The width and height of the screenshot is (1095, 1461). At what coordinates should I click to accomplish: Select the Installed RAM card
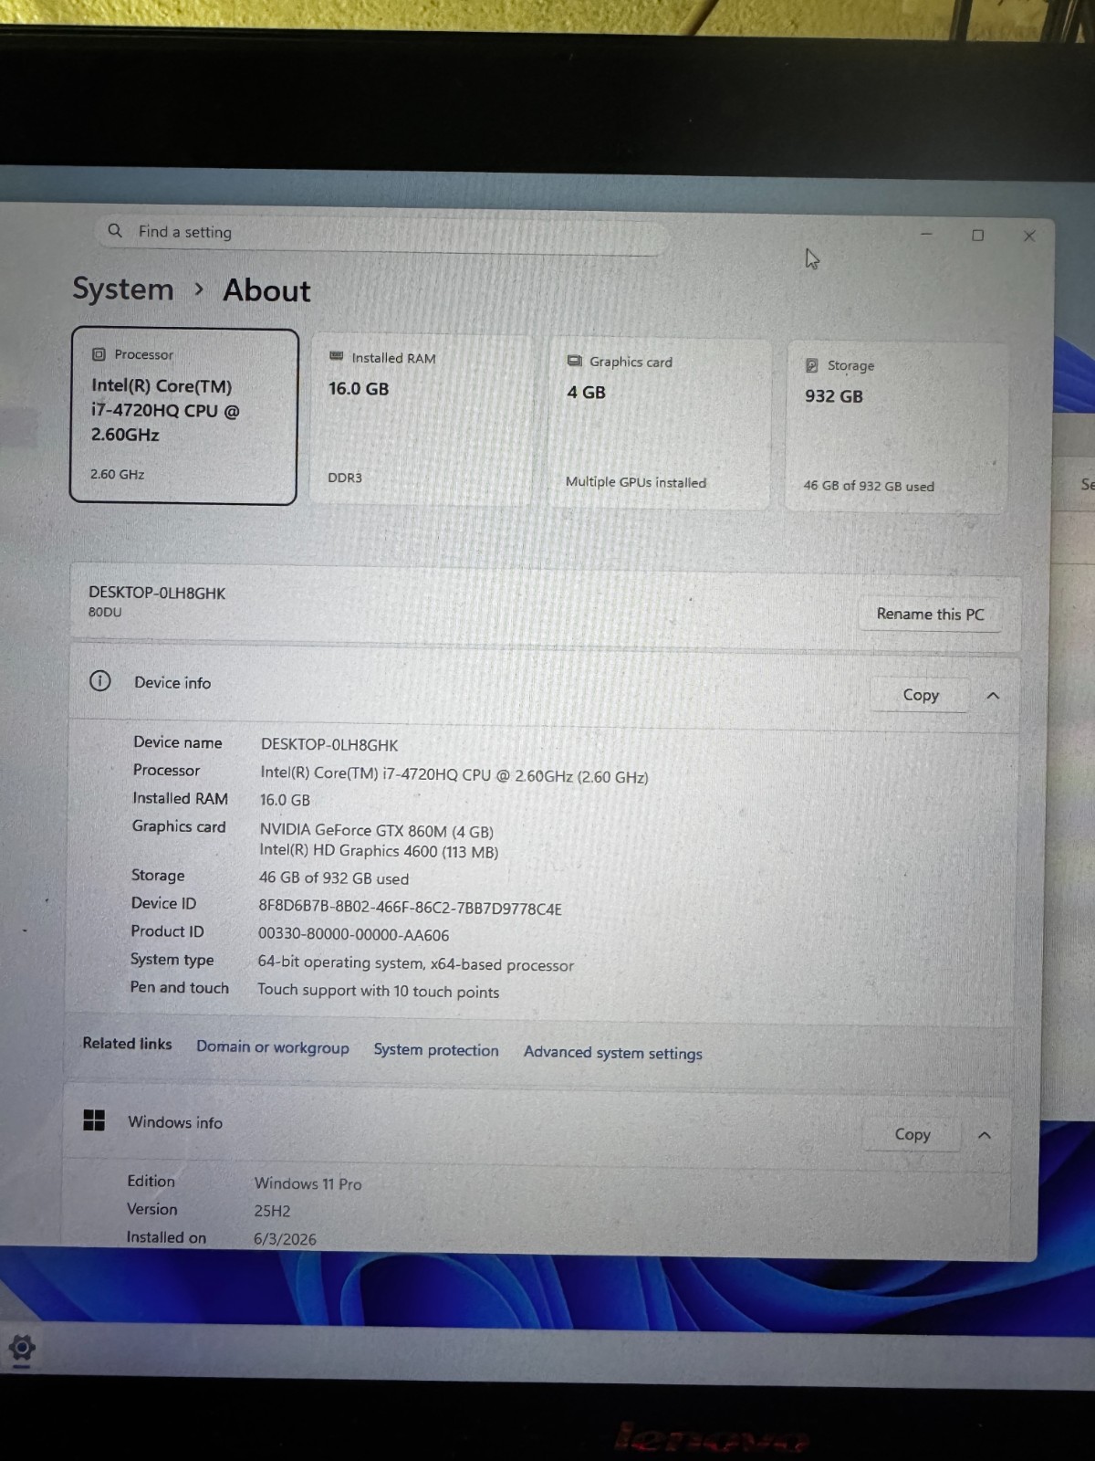click(421, 418)
